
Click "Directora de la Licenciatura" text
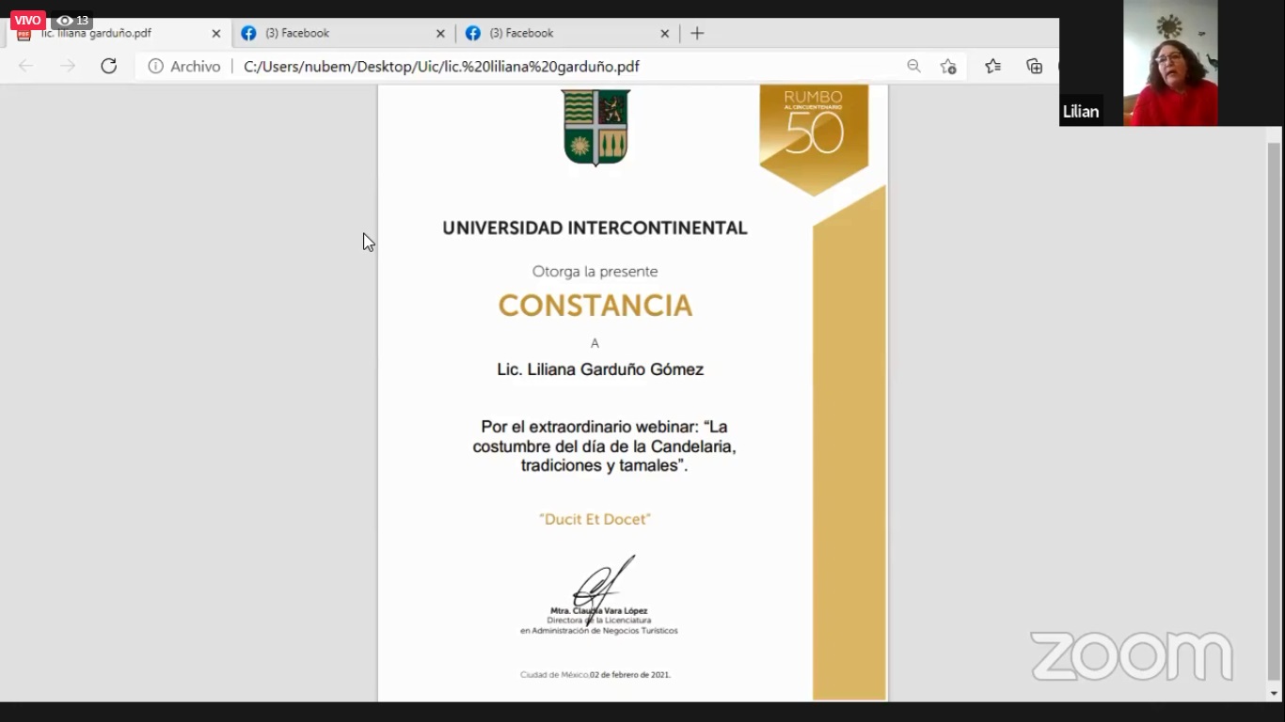tap(599, 620)
